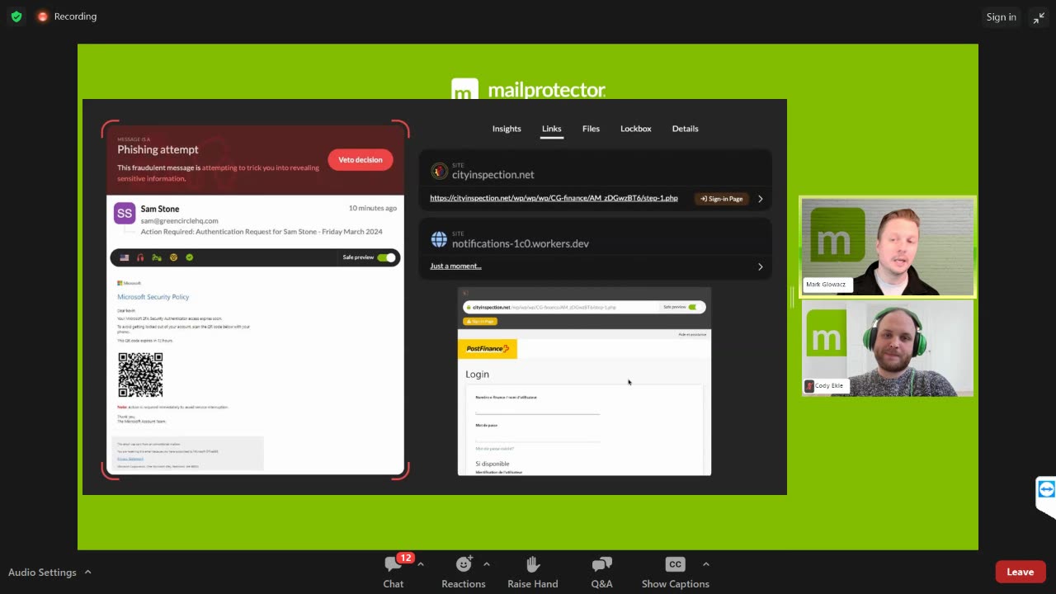Click the yellow face icon in the message toolbar
1056x594 pixels.
tap(173, 257)
